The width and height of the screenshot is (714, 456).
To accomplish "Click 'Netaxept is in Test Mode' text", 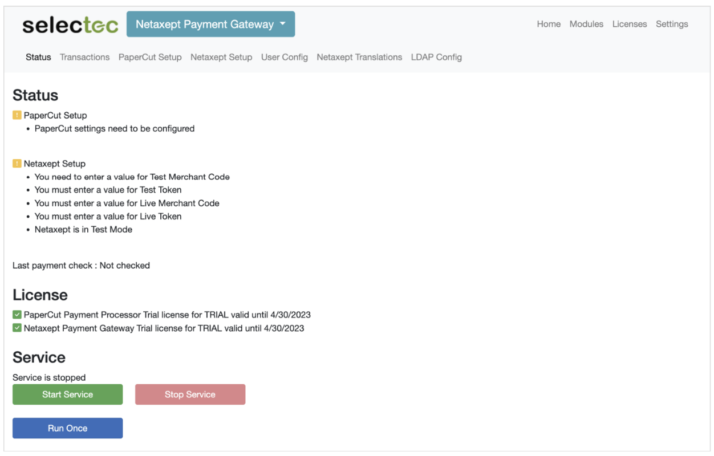I will (x=83, y=229).
